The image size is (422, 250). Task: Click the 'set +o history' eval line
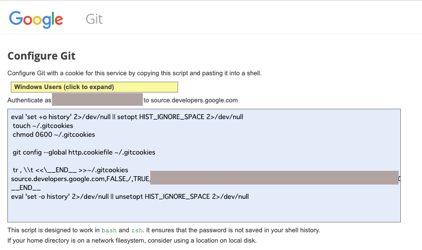[x=127, y=117]
